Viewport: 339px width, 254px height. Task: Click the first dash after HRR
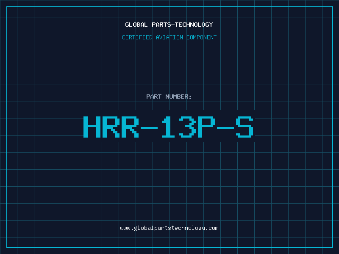[149, 128]
